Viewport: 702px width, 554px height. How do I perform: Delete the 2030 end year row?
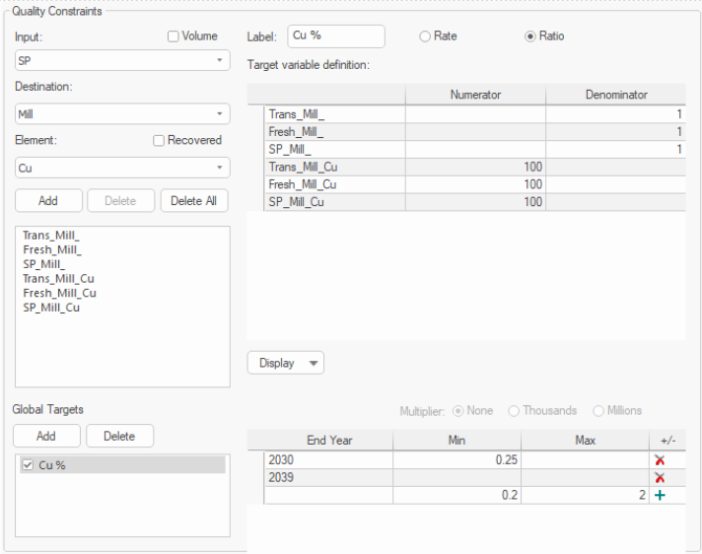coord(660,460)
